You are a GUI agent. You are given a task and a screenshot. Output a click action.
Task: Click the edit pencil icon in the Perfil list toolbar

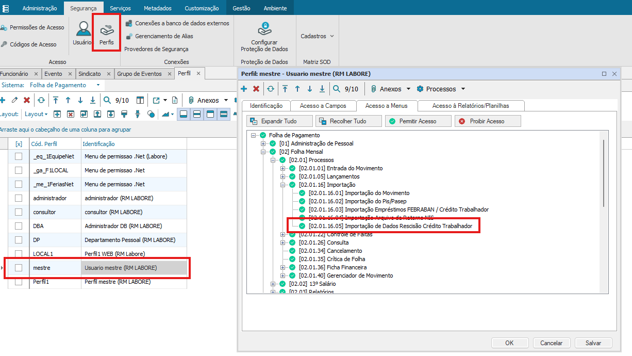tap(14, 100)
